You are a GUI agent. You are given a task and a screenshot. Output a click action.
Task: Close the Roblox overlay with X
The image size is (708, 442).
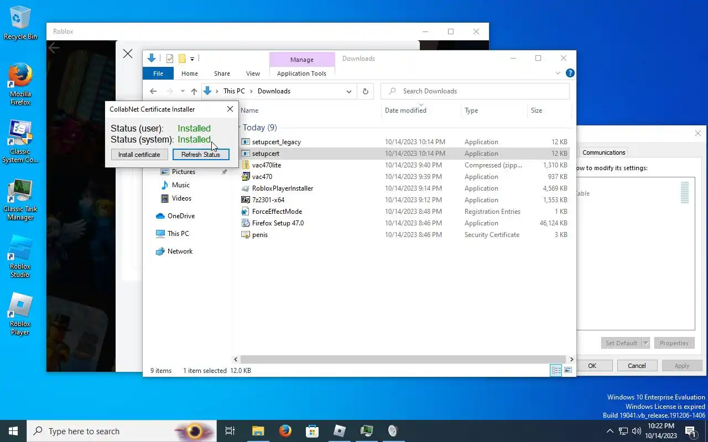128,54
